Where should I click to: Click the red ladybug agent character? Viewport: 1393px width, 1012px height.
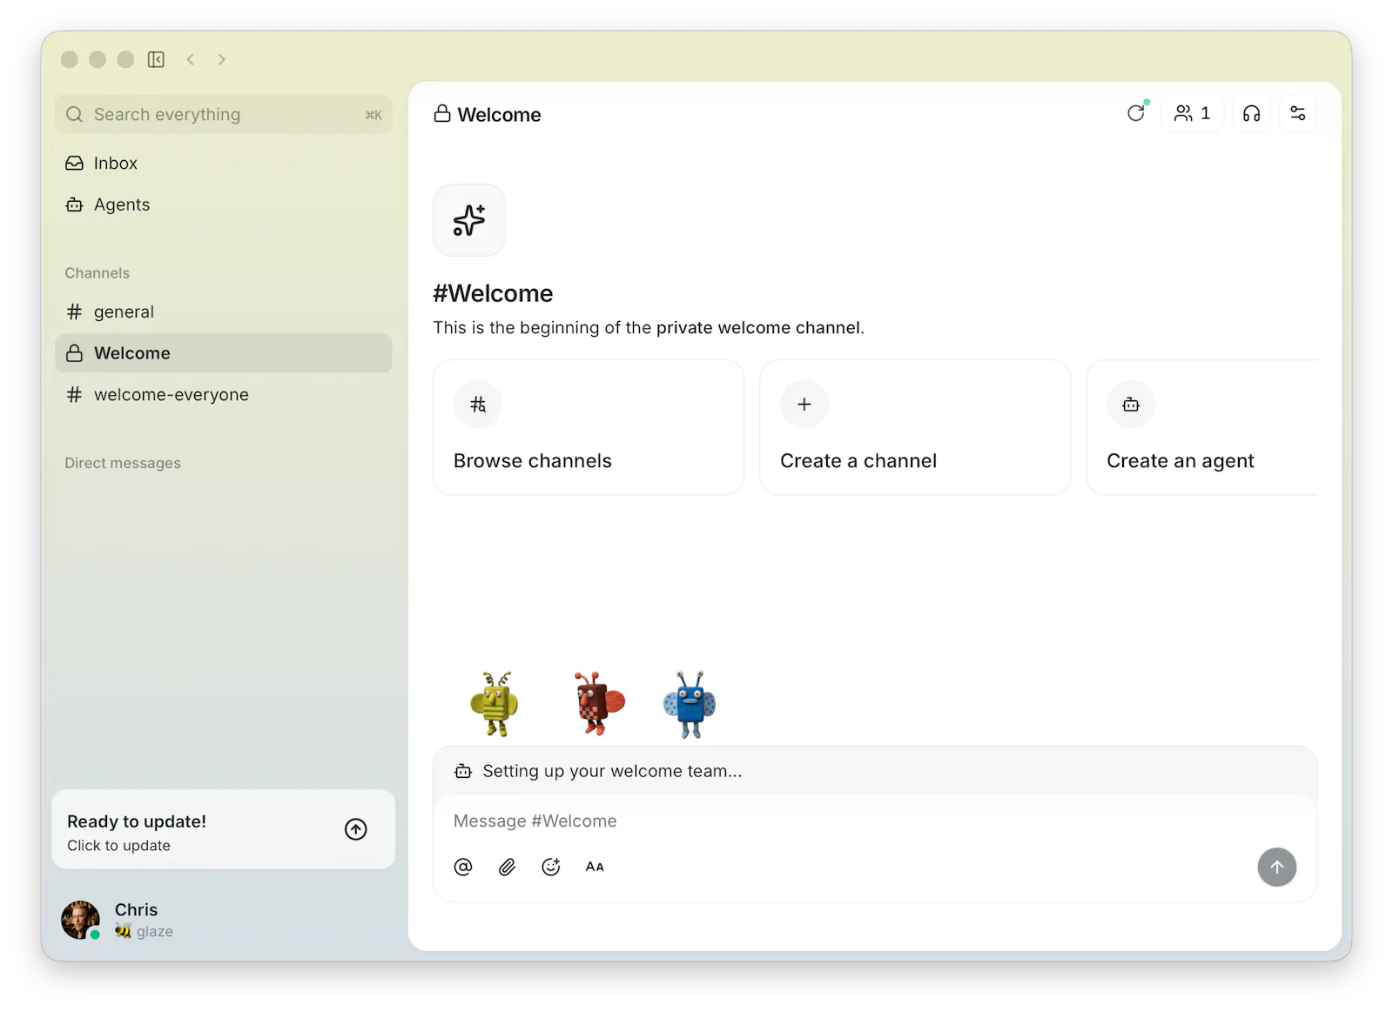pyautogui.click(x=599, y=702)
